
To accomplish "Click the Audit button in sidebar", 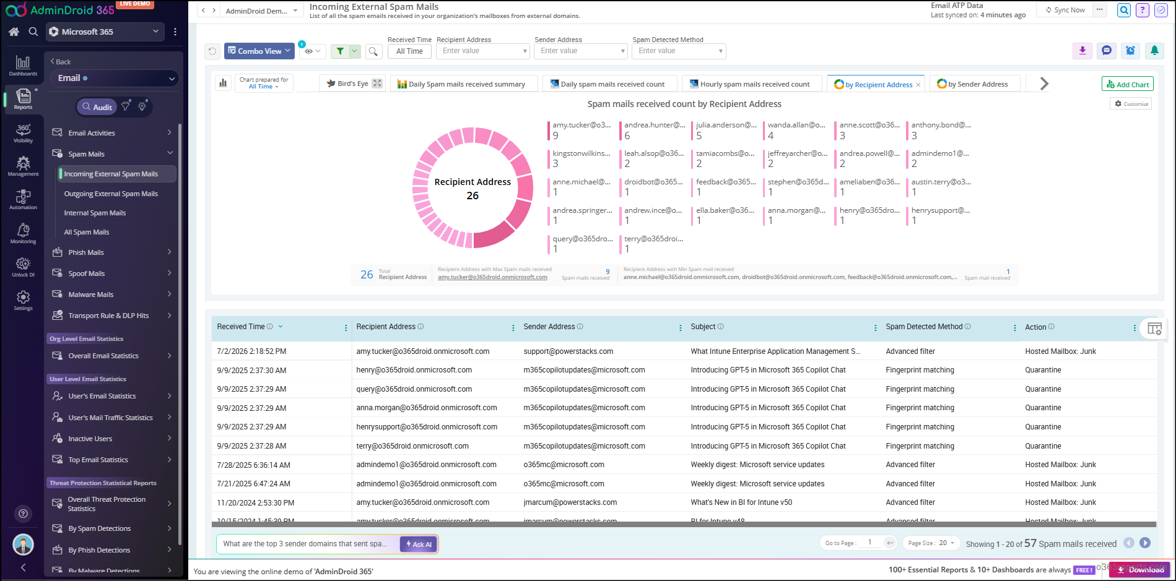I will (x=97, y=107).
